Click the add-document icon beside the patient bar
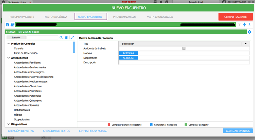 (x=8, y=24)
